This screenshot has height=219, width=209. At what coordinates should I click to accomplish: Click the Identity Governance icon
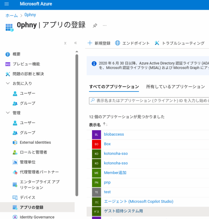15,217
